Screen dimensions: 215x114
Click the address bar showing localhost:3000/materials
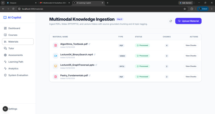102,9
